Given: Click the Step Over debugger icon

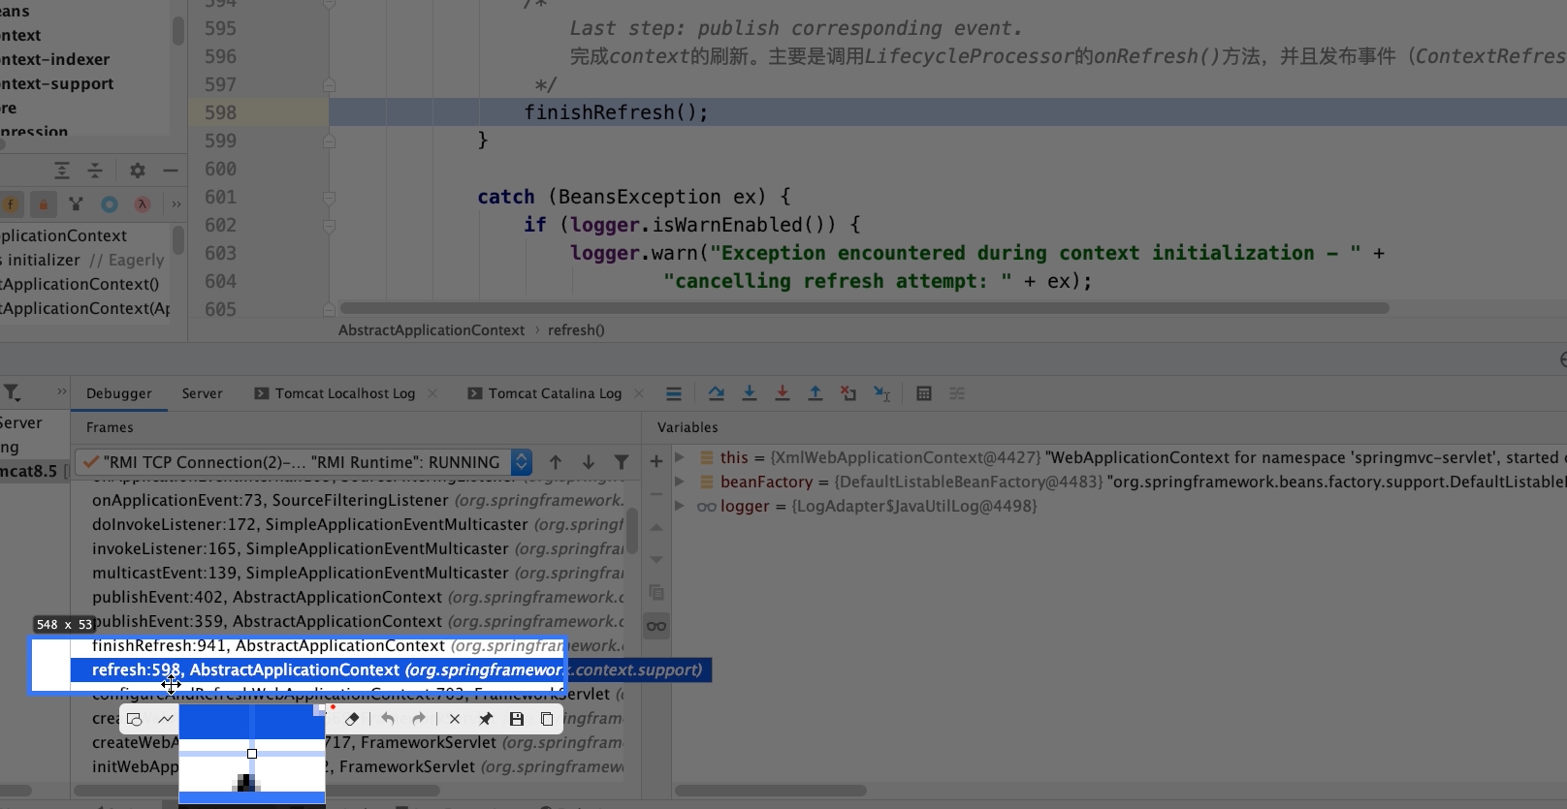Looking at the screenshot, I should 717,393.
